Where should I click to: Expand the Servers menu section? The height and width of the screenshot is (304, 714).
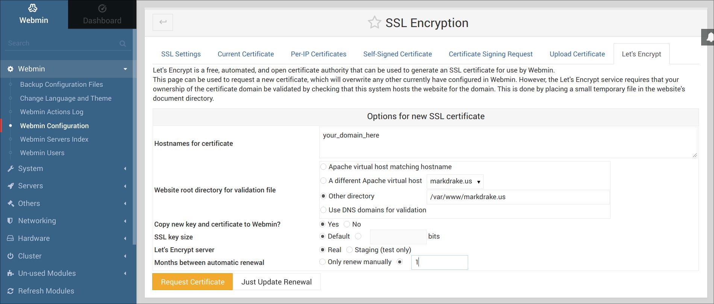click(125, 186)
